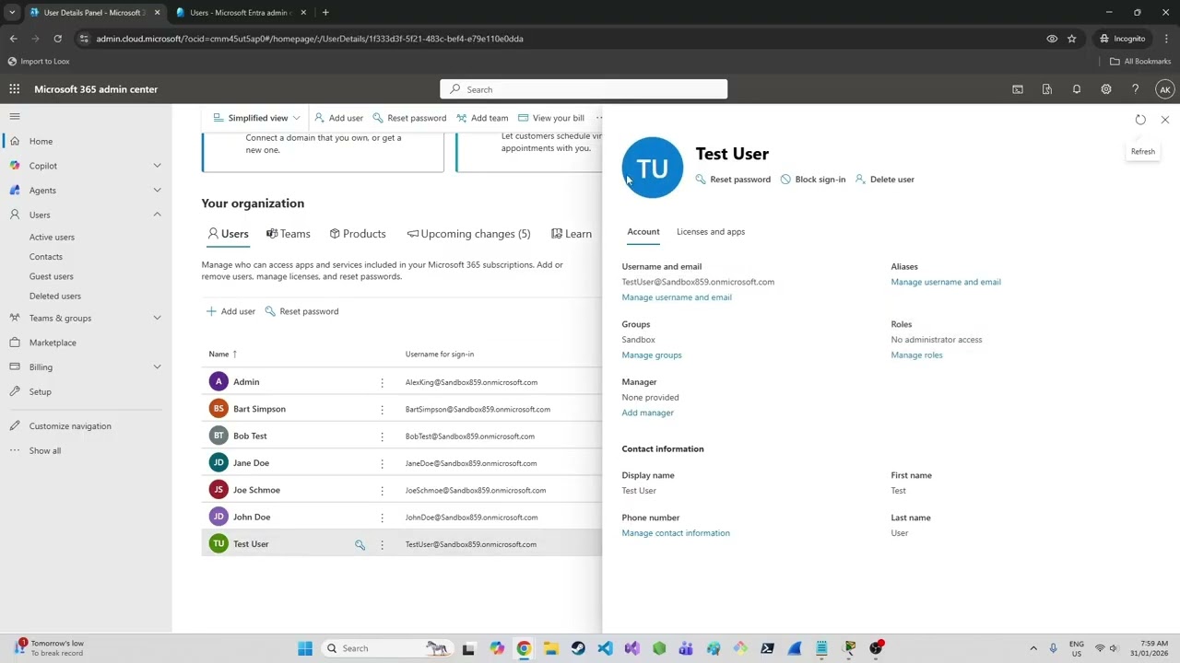Select Upcoming changes (5) tab
This screenshot has height=663, width=1180.
pos(469,234)
